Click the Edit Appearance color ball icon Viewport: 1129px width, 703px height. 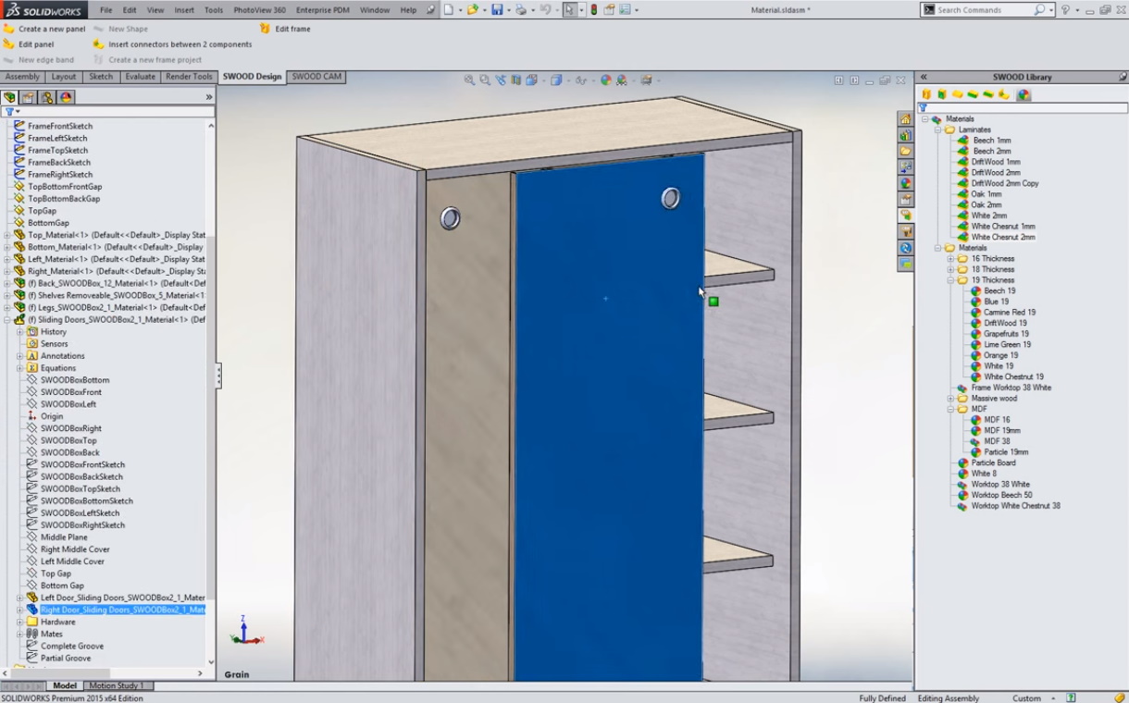(606, 80)
